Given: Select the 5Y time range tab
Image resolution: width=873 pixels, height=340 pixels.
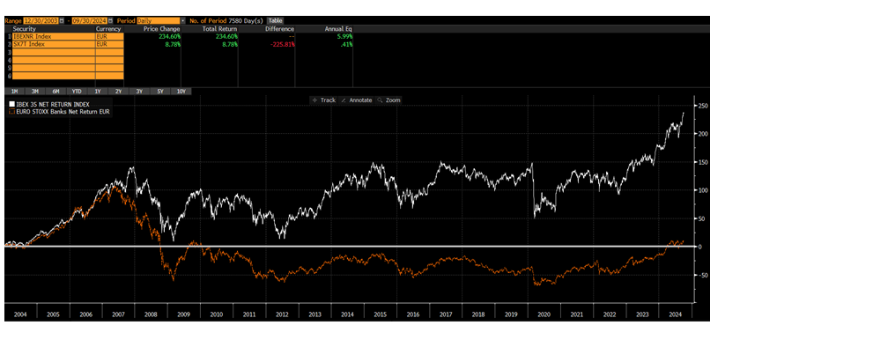Looking at the screenshot, I should tap(160, 92).
